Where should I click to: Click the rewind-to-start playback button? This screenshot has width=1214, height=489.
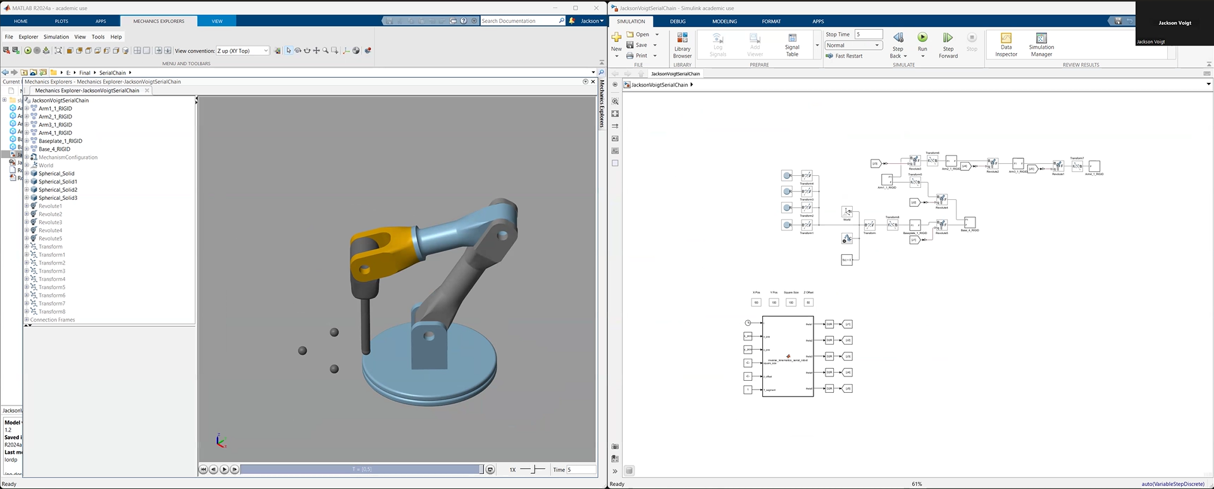pos(203,469)
